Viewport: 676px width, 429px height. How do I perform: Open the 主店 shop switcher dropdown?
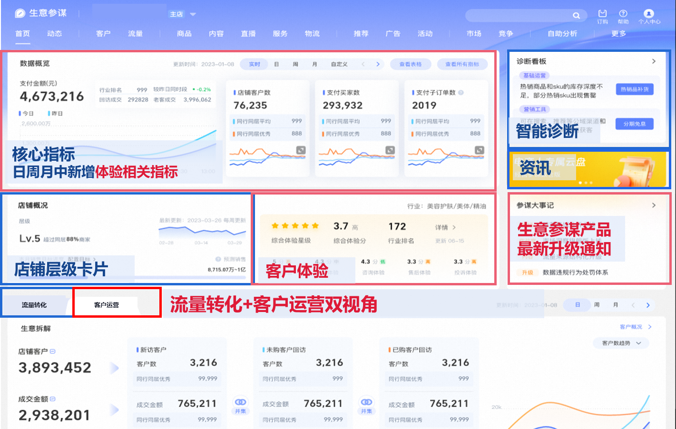coord(193,14)
